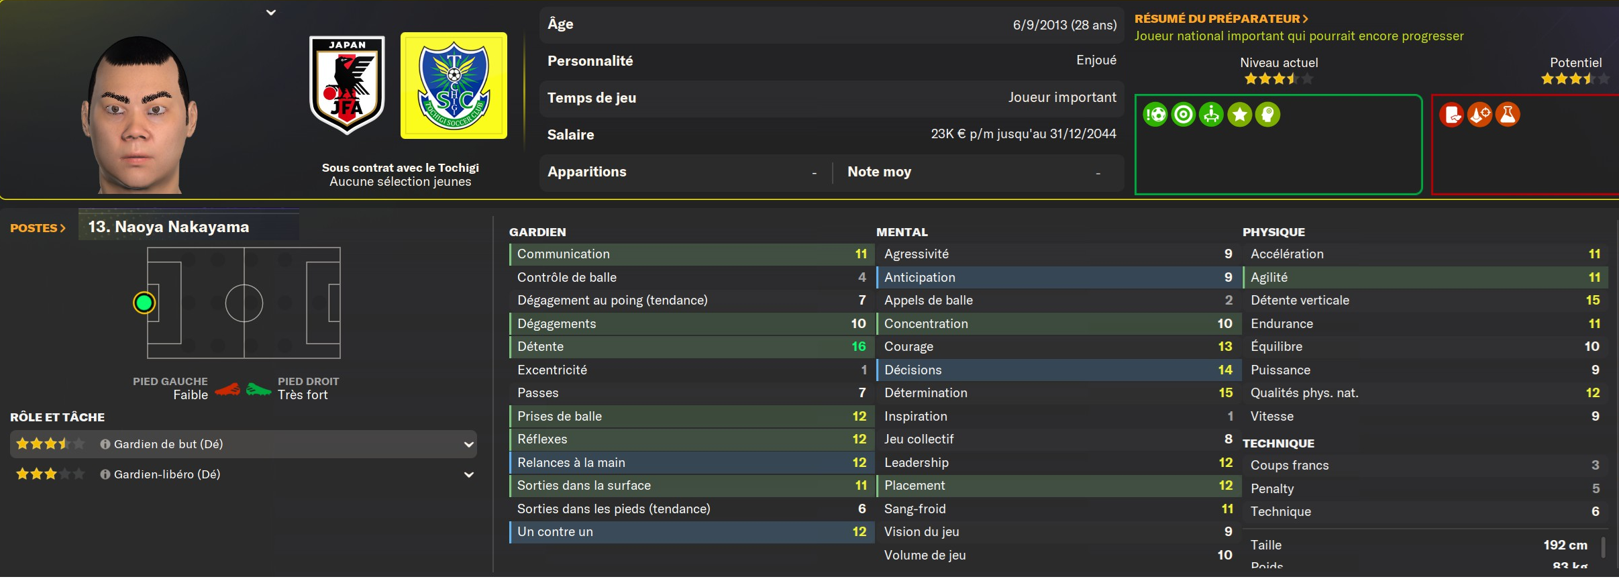1619x579 pixels.
Task: Click the orange lab flask weakness icon
Action: [x=1508, y=115]
